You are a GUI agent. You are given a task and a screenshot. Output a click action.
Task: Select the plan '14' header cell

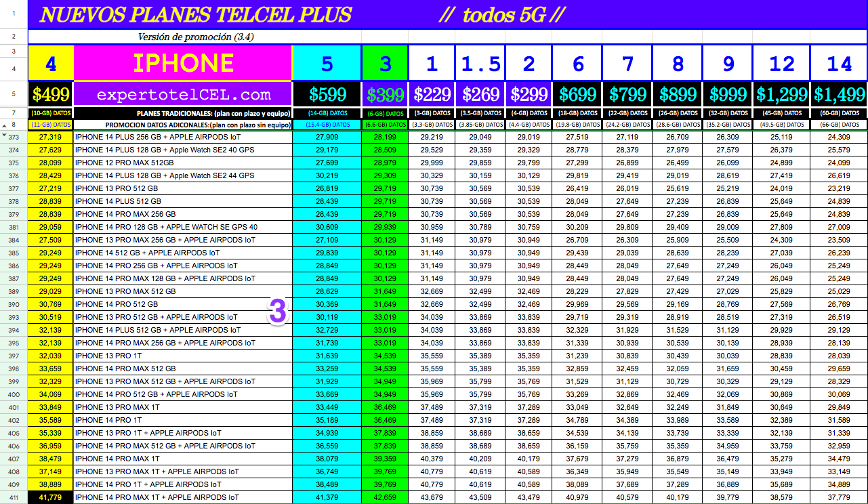click(x=839, y=63)
